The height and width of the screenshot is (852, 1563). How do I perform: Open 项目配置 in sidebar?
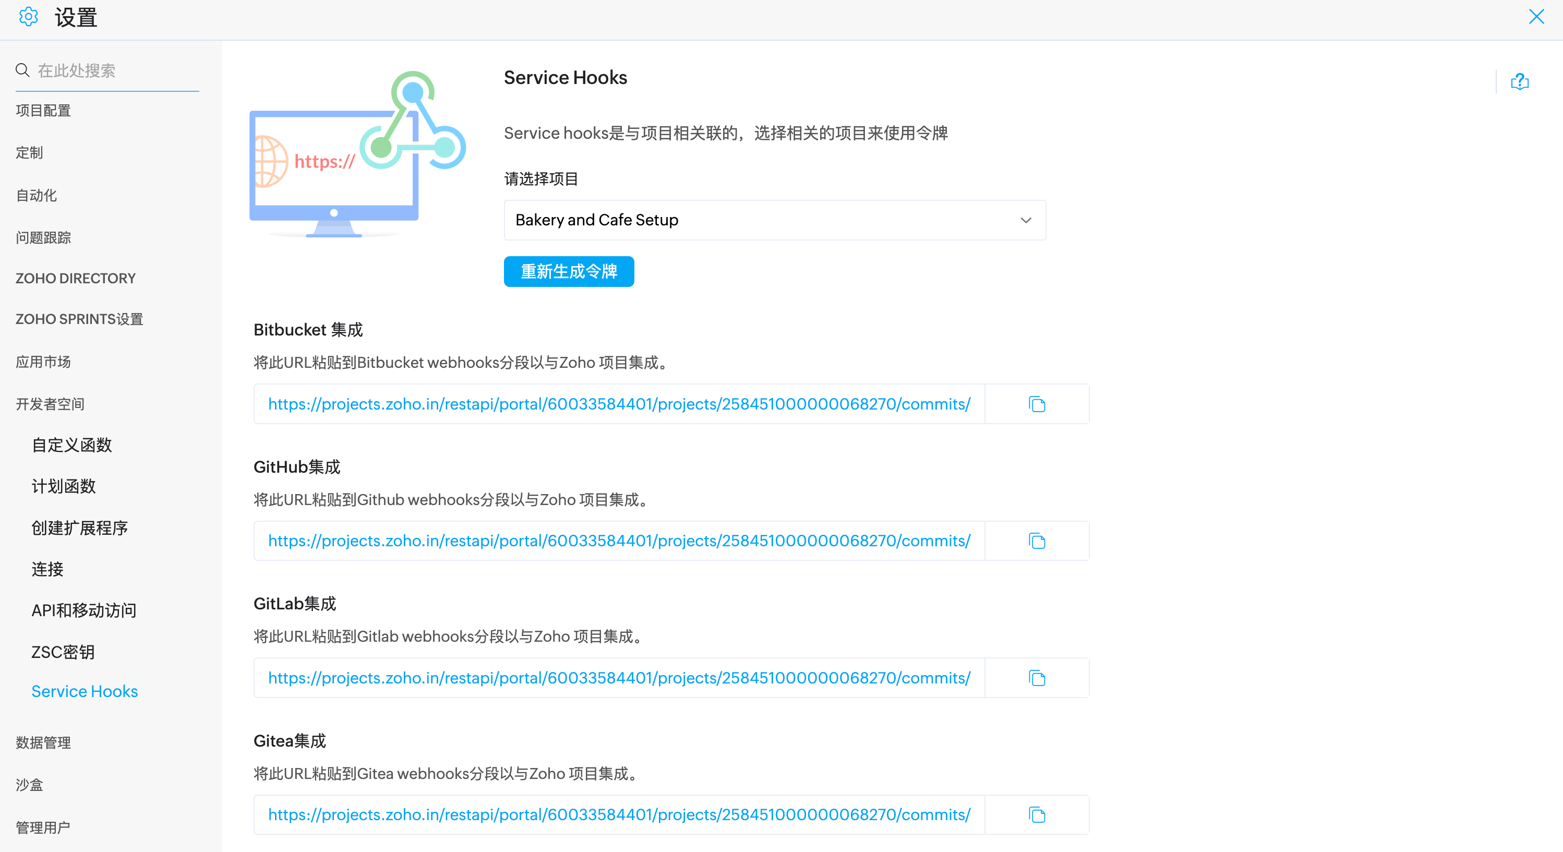coord(43,111)
